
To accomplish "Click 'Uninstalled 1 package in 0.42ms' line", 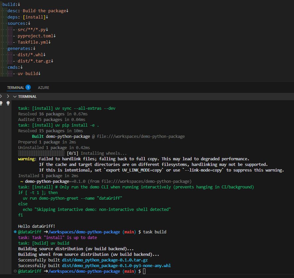I will click(x=54, y=148).
